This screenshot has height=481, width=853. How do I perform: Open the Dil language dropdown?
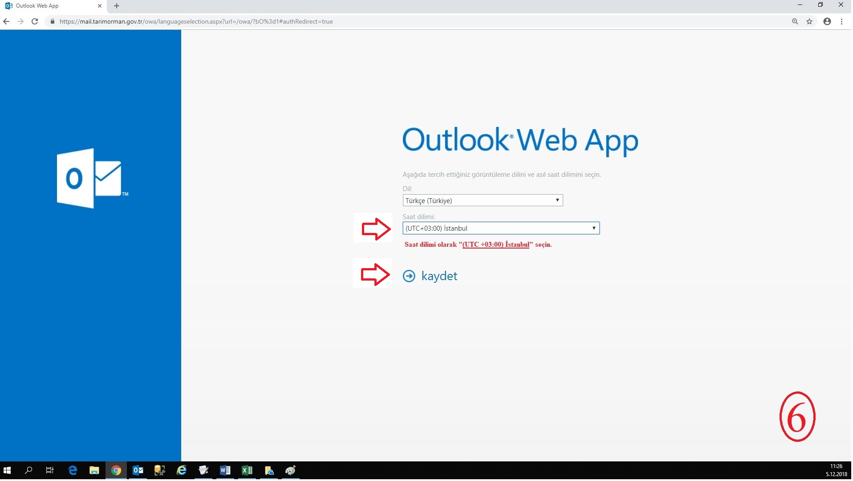(482, 200)
